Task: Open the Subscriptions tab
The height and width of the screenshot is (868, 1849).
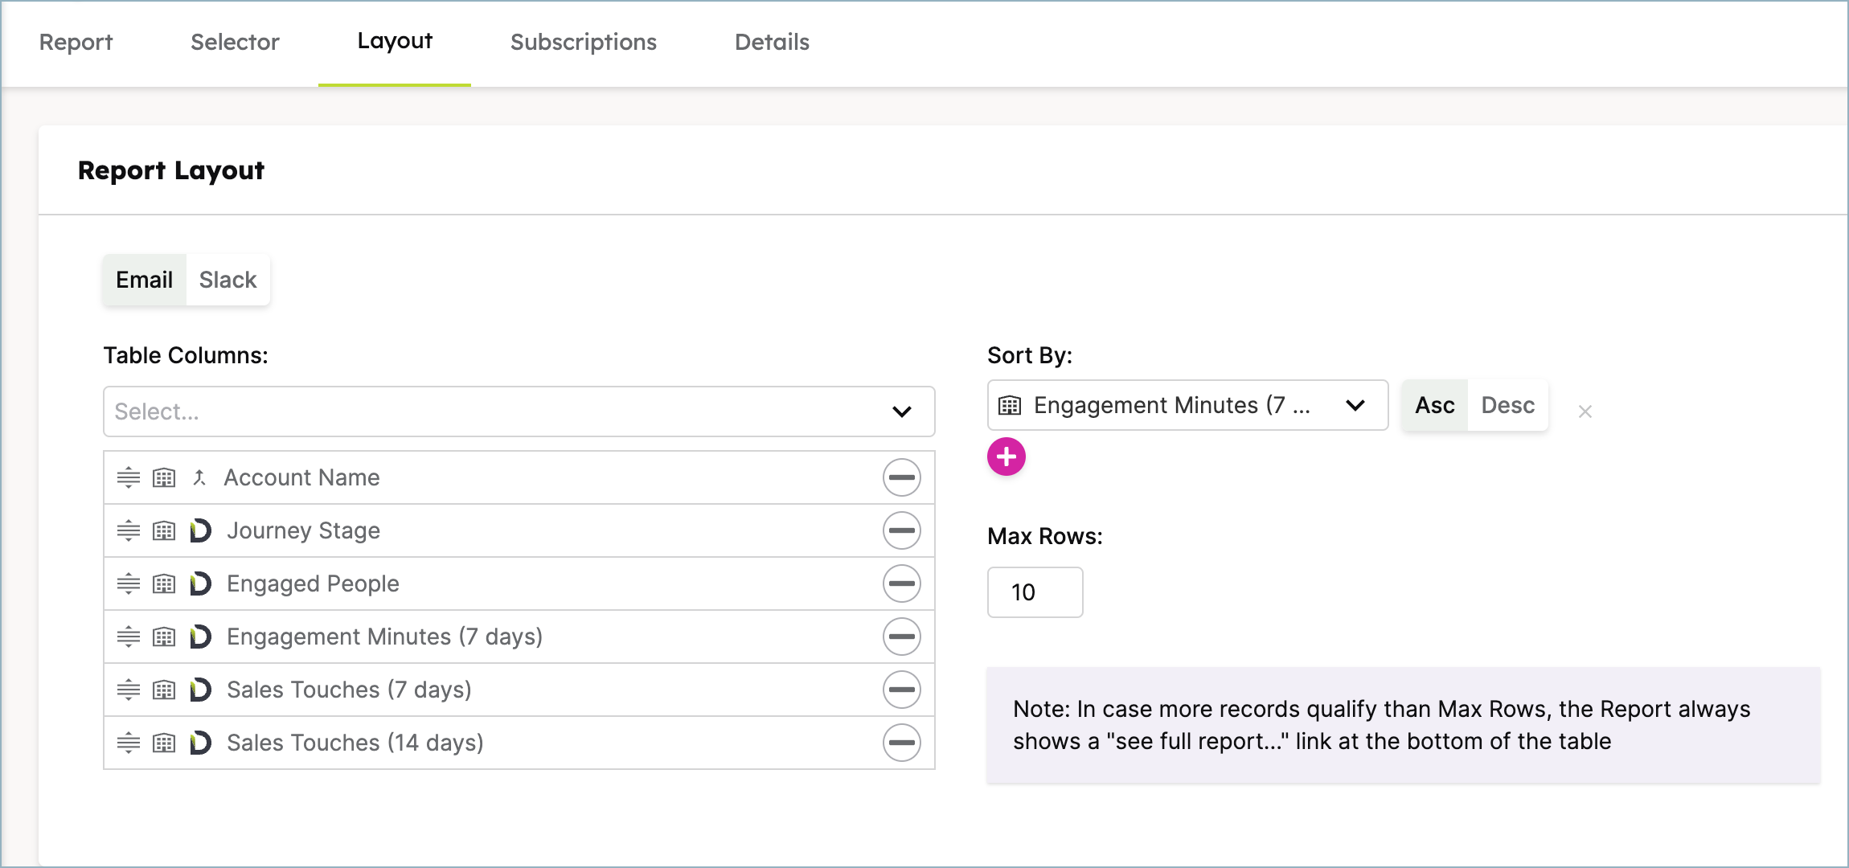Action: point(584,42)
